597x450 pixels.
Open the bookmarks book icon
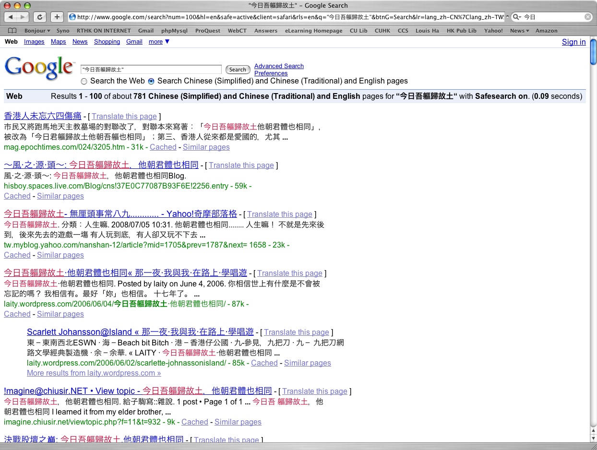click(12, 31)
